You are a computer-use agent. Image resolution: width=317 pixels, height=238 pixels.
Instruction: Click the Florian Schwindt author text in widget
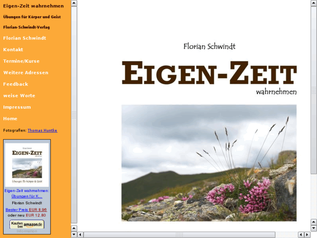pos(27,203)
